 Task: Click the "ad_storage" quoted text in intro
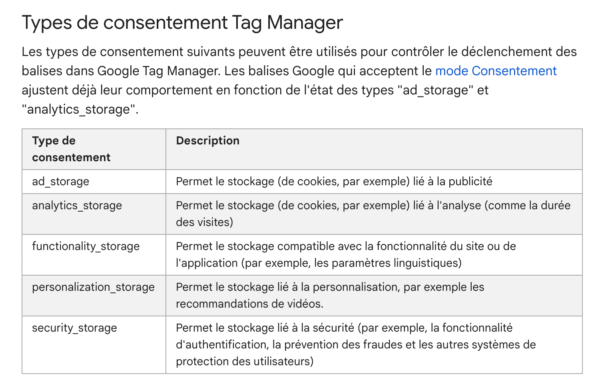436,90
